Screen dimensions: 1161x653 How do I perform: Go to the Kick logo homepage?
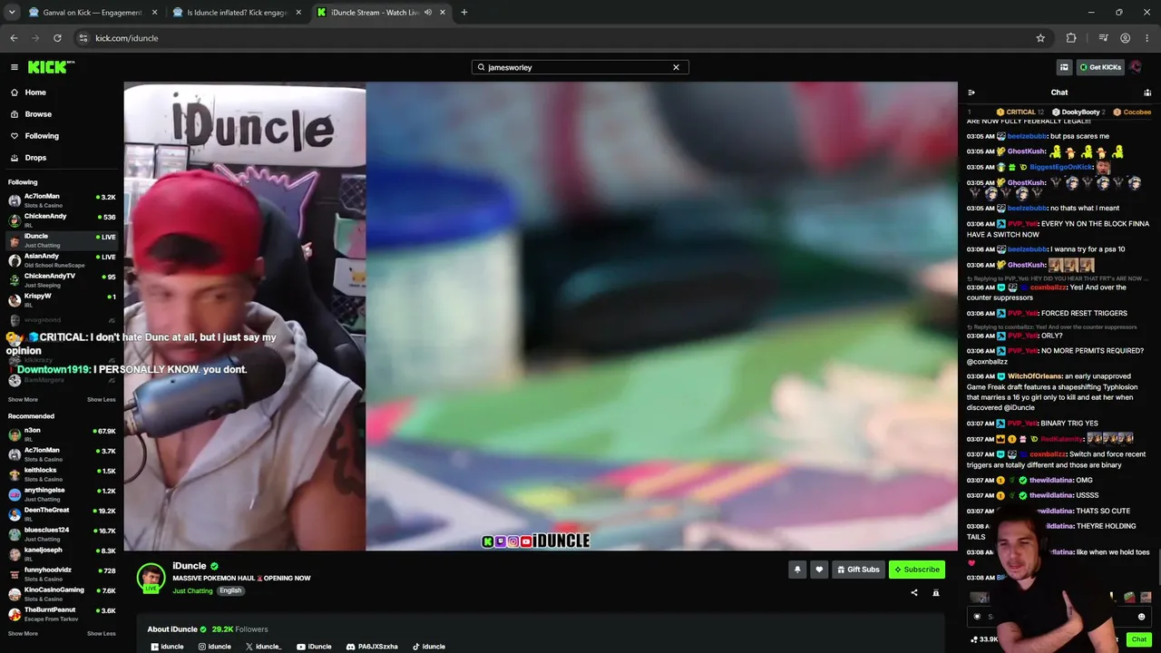51,67
